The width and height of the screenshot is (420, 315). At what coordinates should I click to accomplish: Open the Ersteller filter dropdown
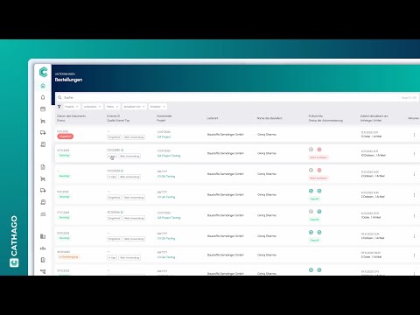pos(157,107)
